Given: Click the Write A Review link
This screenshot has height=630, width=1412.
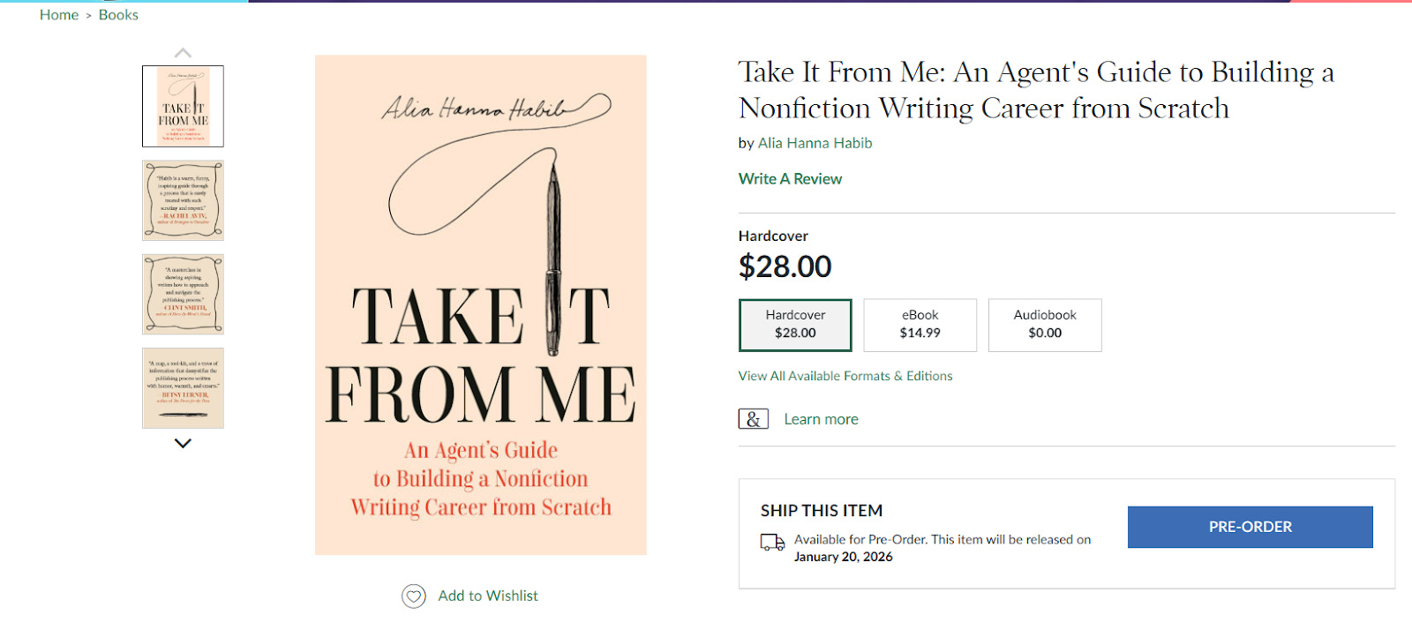Looking at the screenshot, I should [790, 179].
